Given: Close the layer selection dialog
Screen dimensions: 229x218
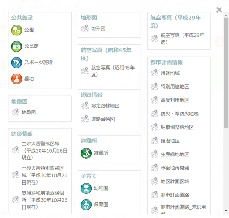Looking at the screenshot, I should (x=219, y=10).
